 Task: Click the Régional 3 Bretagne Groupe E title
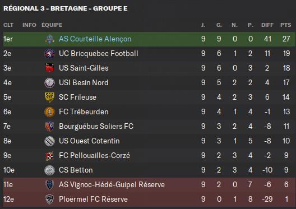pyautogui.click(x=66, y=8)
